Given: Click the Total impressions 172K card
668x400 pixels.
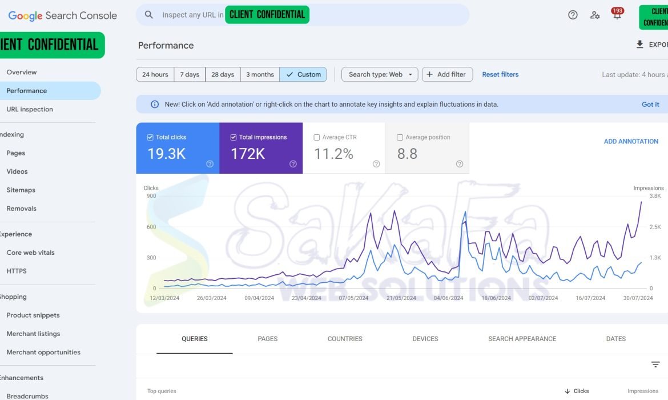Looking at the screenshot, I should pos(261,148).
